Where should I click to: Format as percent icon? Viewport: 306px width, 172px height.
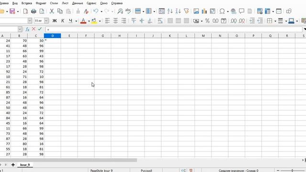click(x=207, y=21)
